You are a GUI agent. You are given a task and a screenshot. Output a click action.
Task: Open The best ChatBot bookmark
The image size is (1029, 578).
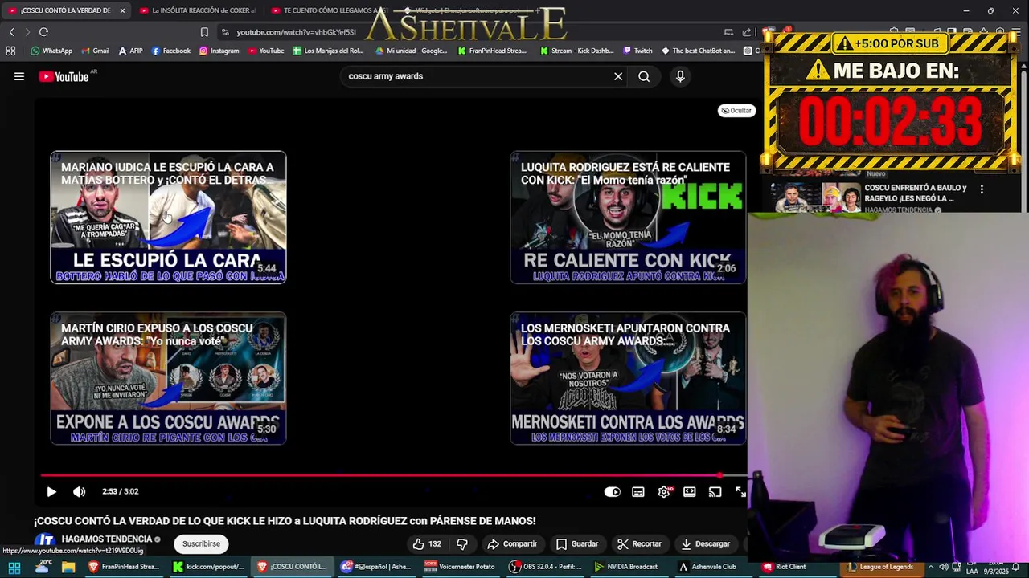pos(699,51)
